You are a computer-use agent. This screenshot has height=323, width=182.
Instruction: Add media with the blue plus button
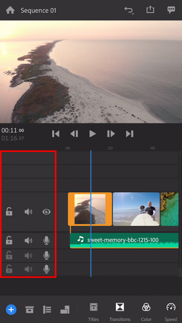[11, 309]
